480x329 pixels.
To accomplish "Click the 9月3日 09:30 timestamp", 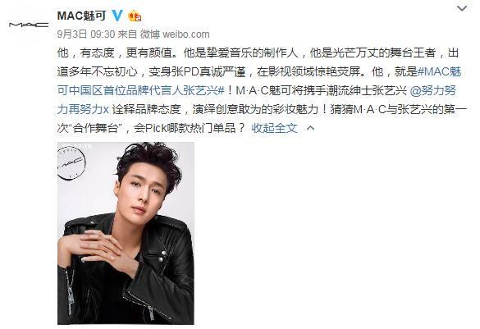I will [x=85, y=34].
